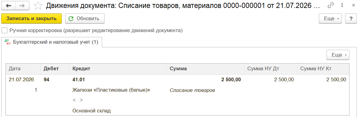
Task: Switch to Бухгалтерский и налоговый учет tab
Action: [52, 42]
